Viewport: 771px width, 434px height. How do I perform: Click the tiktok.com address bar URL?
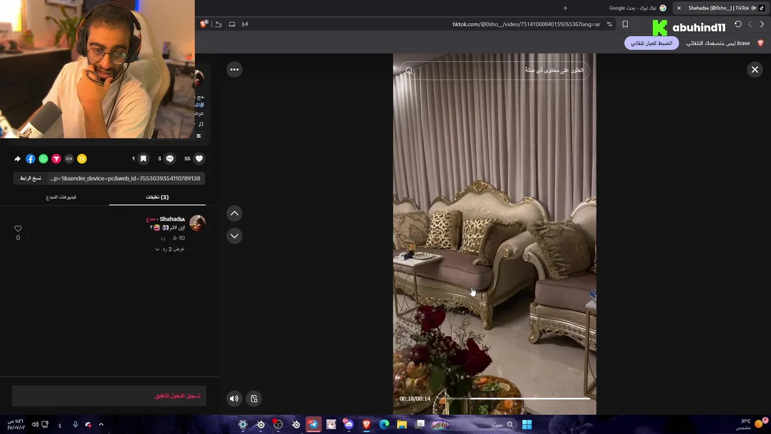(526, 24)
